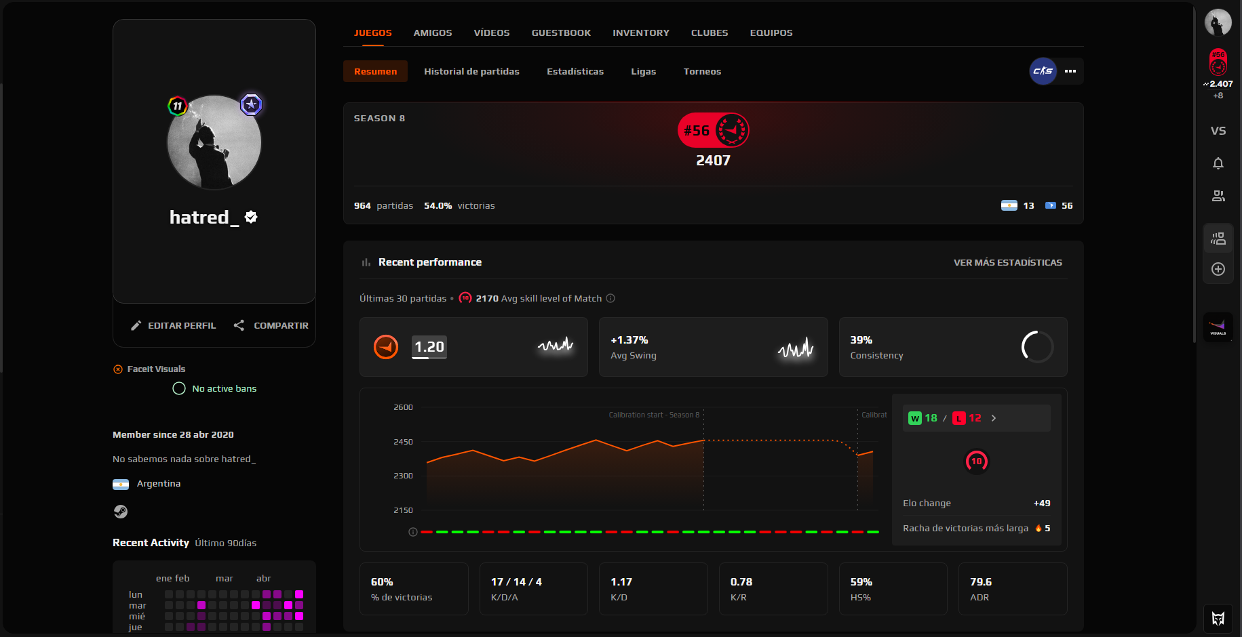Viewport: 1242px width, 637px height.
Task: Click the EDITAR PERFIL button
Action: click(173, 325)
